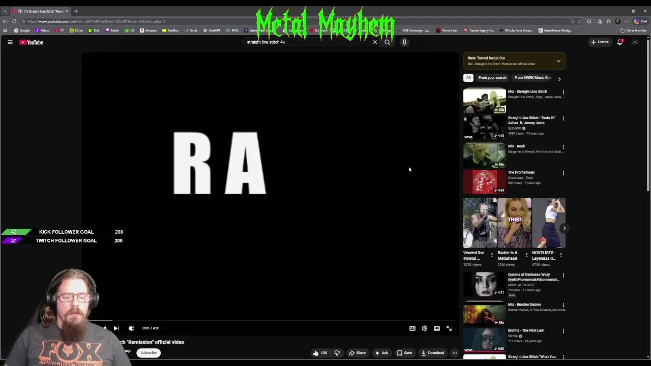
Task: Open options for Vended live short
Action: tap(492, 255)
